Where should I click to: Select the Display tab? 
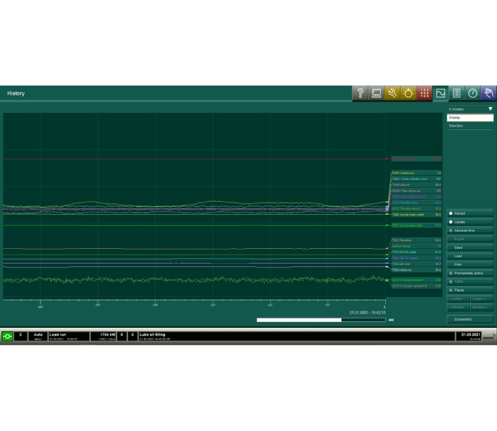470,118
